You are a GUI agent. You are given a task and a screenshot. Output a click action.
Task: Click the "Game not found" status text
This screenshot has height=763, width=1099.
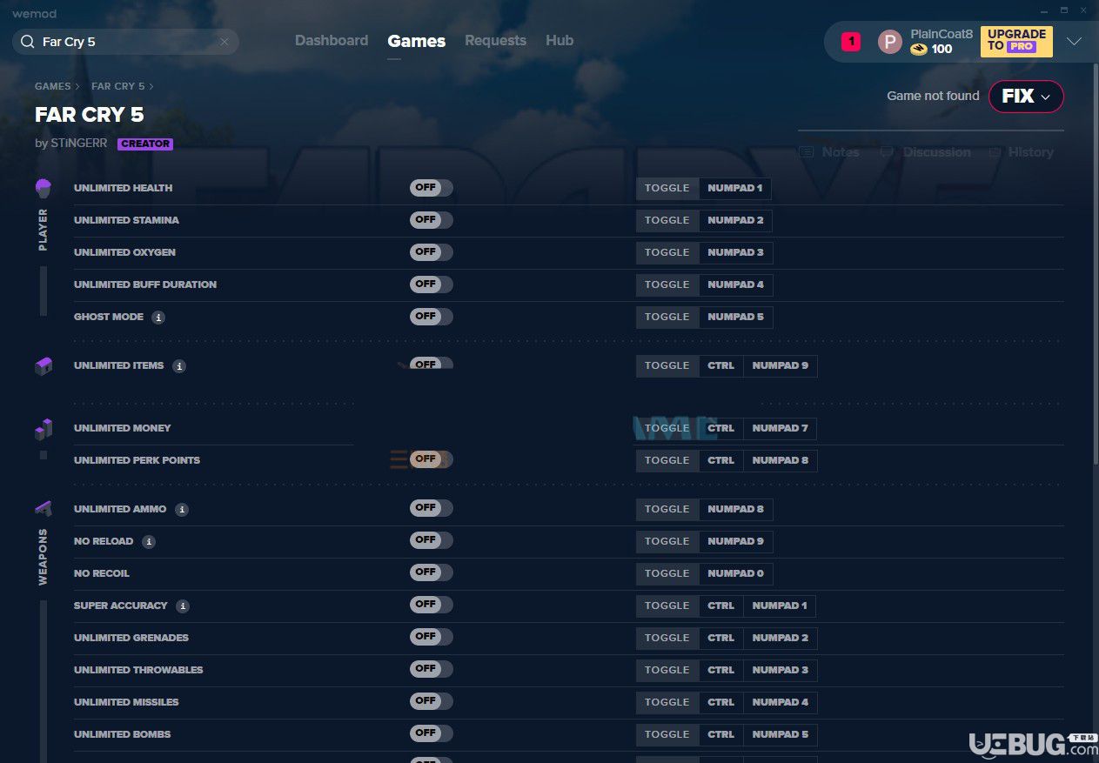tap(933, 96)
